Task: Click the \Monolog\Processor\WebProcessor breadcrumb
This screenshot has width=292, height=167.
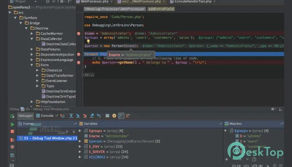Action: click(x=114, y=9)
